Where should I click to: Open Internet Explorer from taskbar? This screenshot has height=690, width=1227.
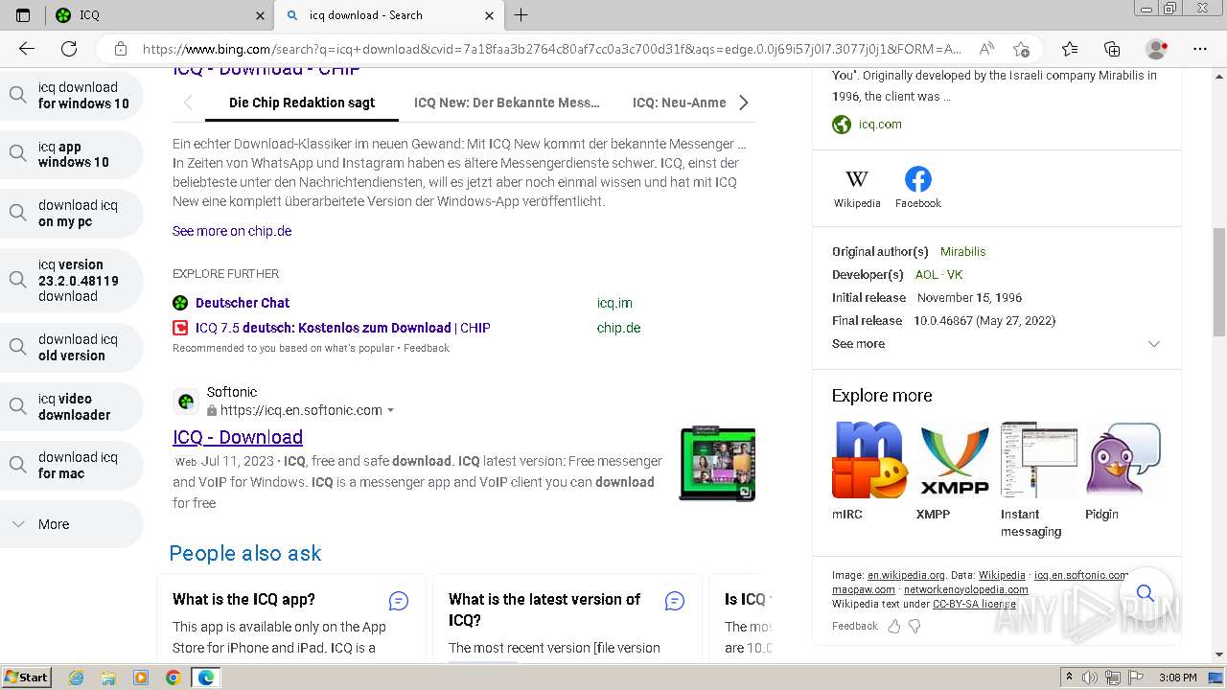pyautogui.click(x=77, y=678)
